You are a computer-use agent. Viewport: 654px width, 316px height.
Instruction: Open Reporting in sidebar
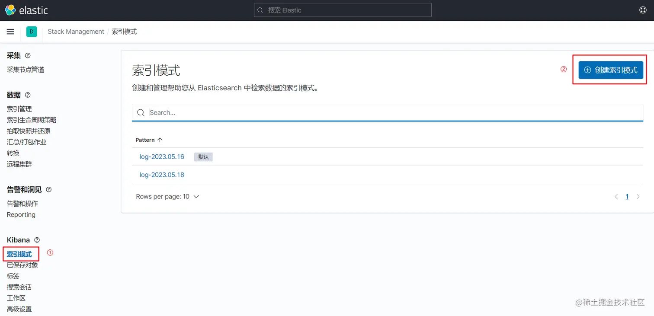pos(21,214)
